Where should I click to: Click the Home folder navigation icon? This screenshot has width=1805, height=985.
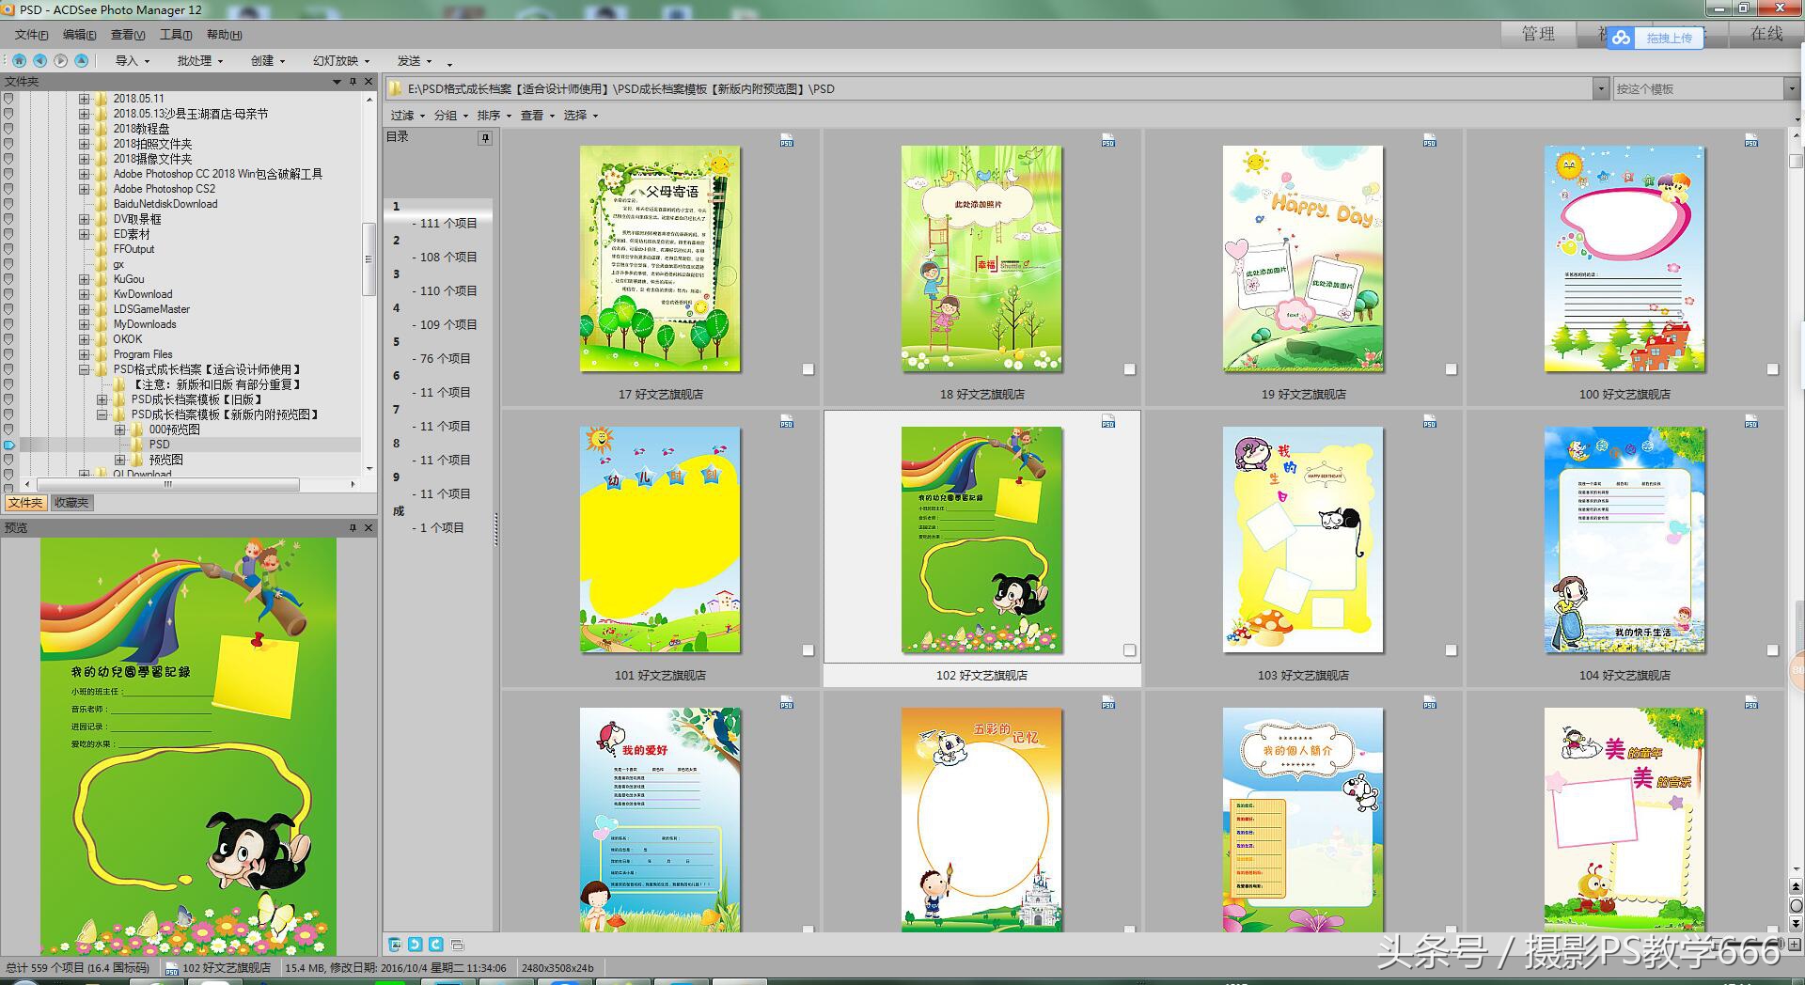pyautogui.click(x=19, y=60)
